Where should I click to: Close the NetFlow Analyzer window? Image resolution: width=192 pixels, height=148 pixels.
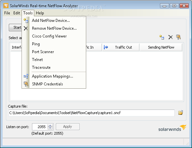[x=184, y=6]
